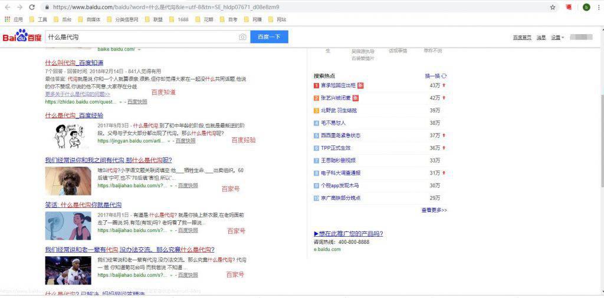Open the red extension icon in the toolbar

tap(569, 7)
